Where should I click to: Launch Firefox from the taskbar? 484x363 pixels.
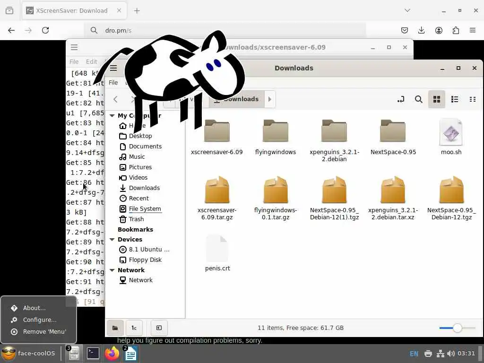[112, 354]
